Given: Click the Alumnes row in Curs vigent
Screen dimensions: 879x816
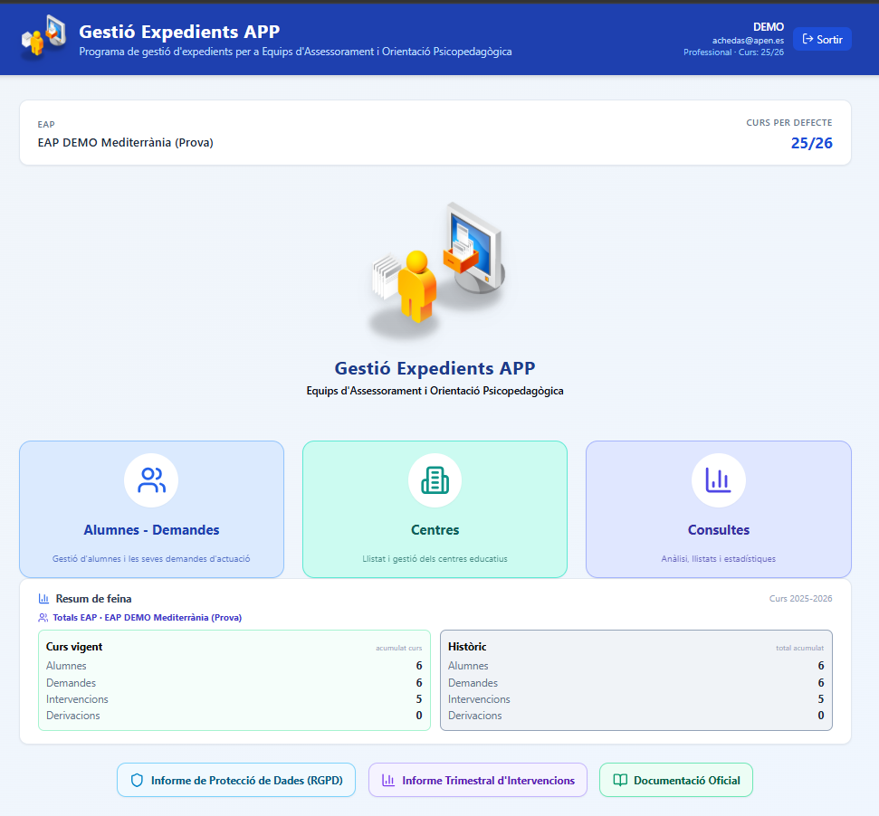Looking at the screenshot, I should pos(234,665).
